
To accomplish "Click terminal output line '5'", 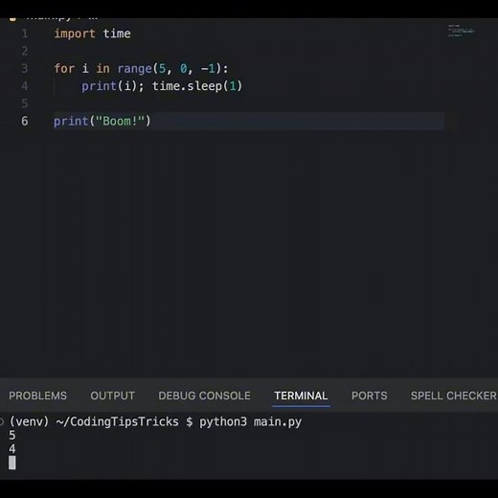I will point(12,435).
